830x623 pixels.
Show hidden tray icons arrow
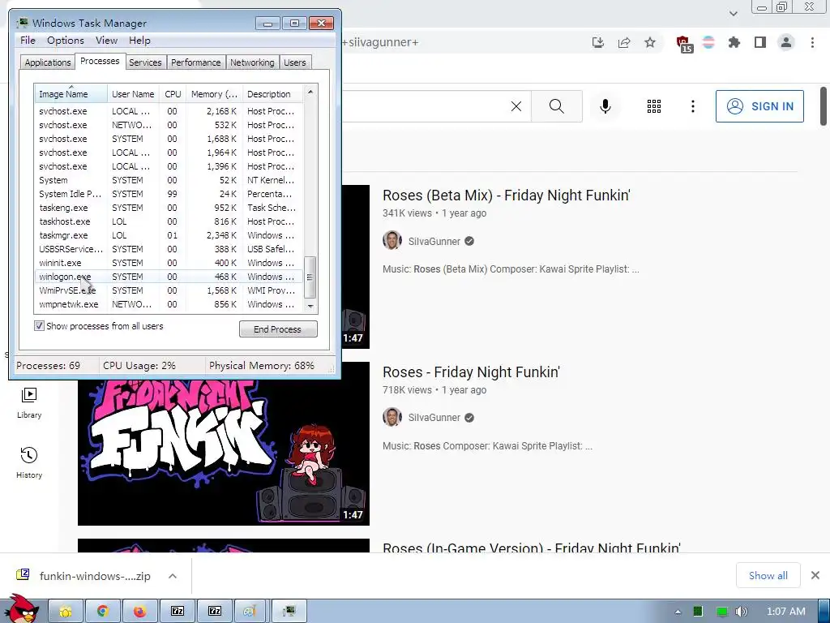(678, 612)
